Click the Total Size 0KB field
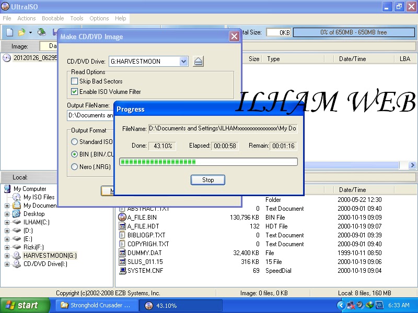The image size is (418, 313). coord(278,32)
